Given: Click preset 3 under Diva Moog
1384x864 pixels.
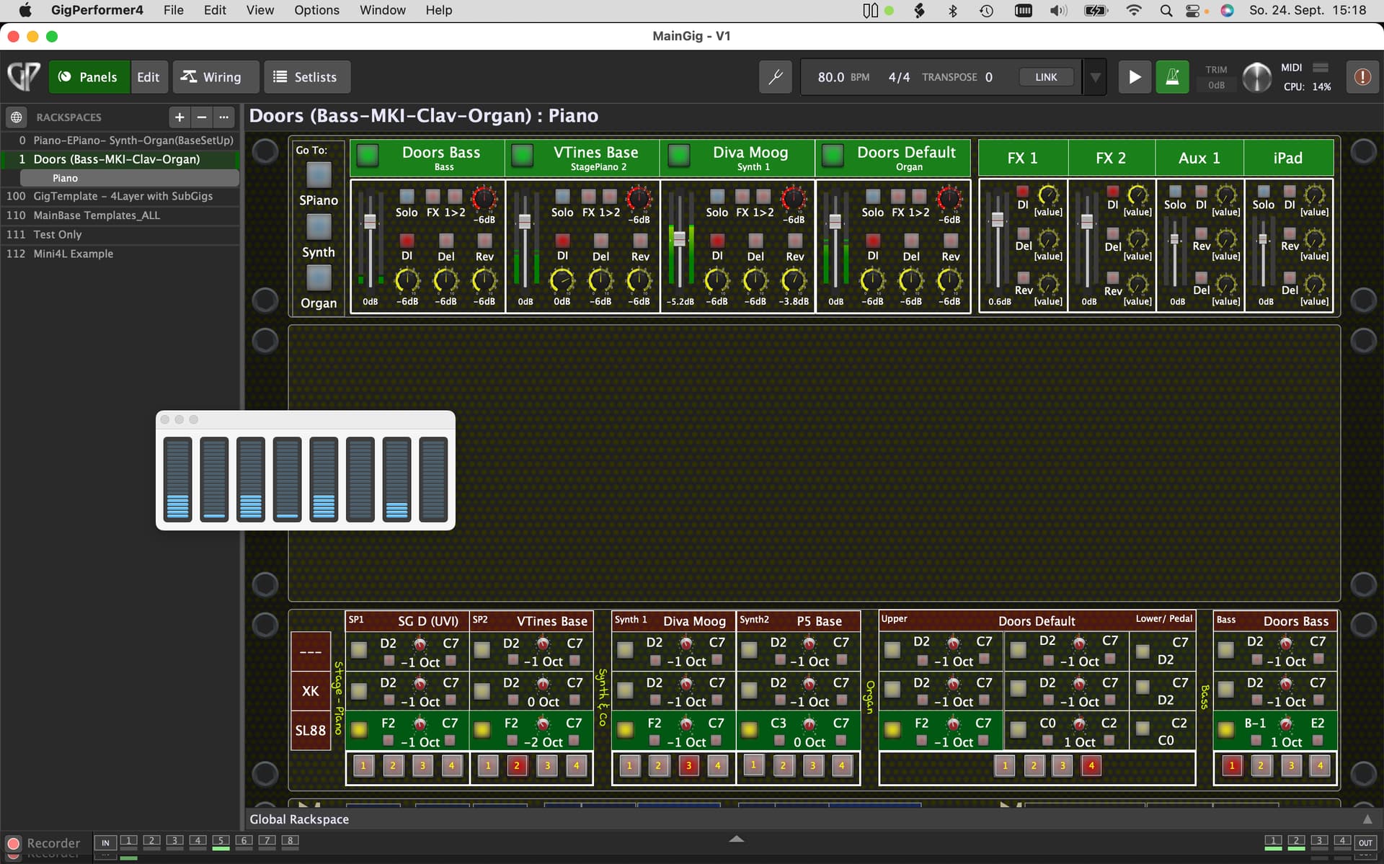Looking at the screenshot, I should tap(688, 766).
